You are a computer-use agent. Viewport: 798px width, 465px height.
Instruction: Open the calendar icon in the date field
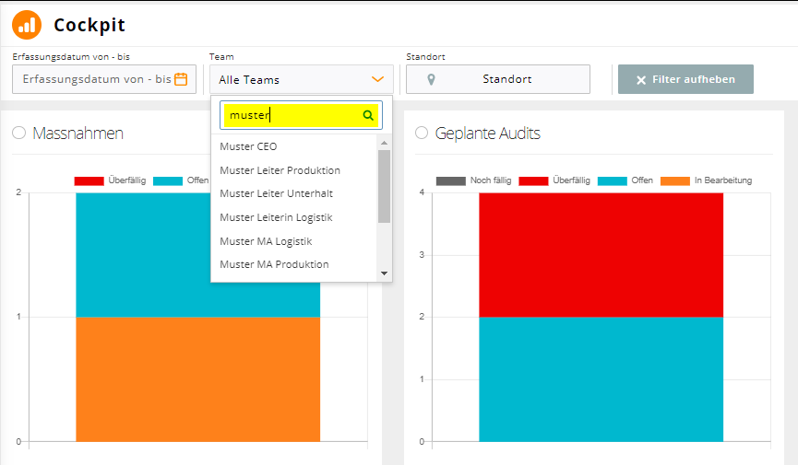181,79
